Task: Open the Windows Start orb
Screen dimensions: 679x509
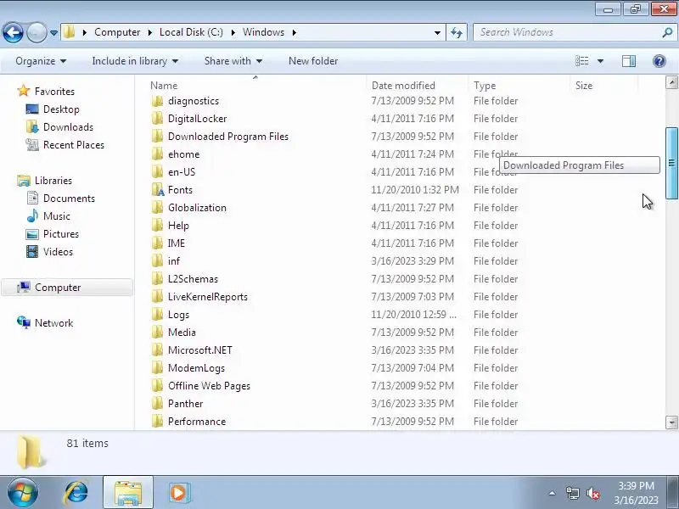Action: tap(23, 493)
